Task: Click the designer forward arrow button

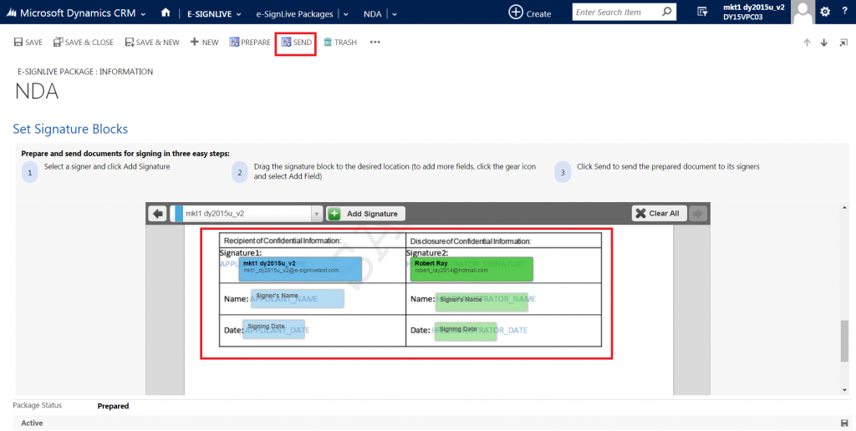Action: (697, 213)
